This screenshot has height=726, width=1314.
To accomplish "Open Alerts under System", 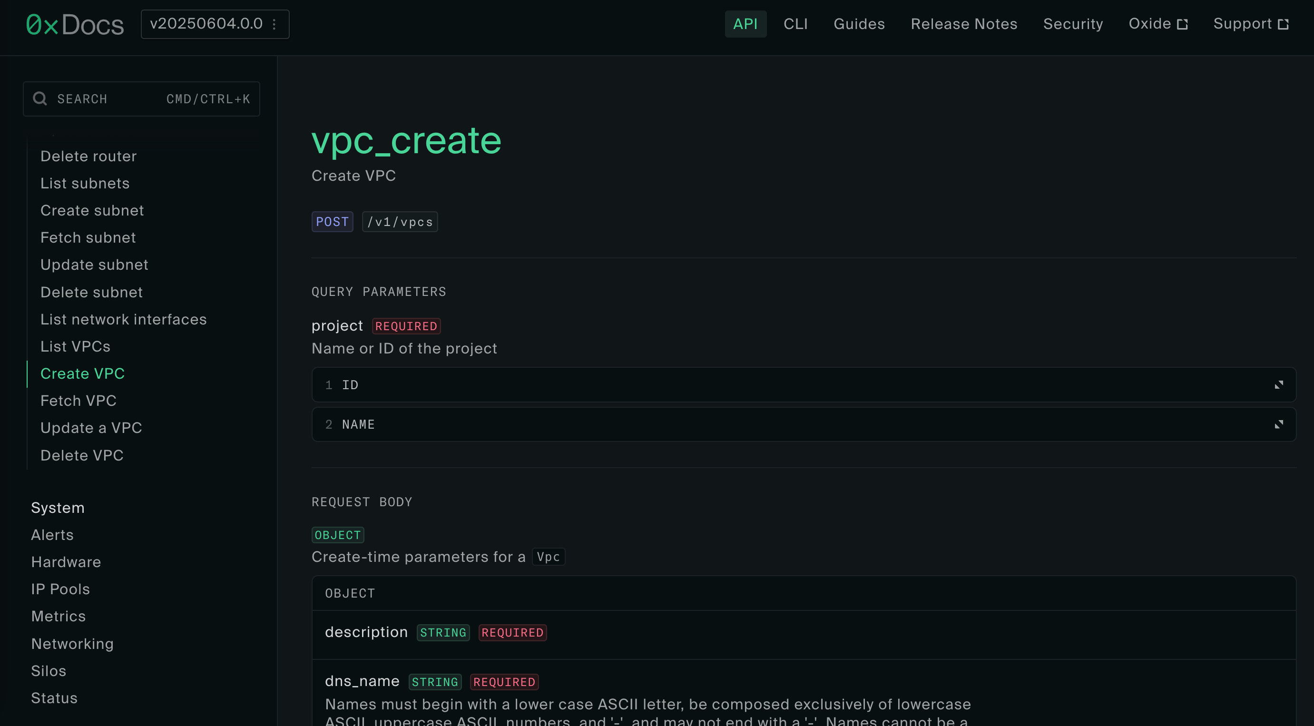I will pyautogui.click(x=52, y=535).
